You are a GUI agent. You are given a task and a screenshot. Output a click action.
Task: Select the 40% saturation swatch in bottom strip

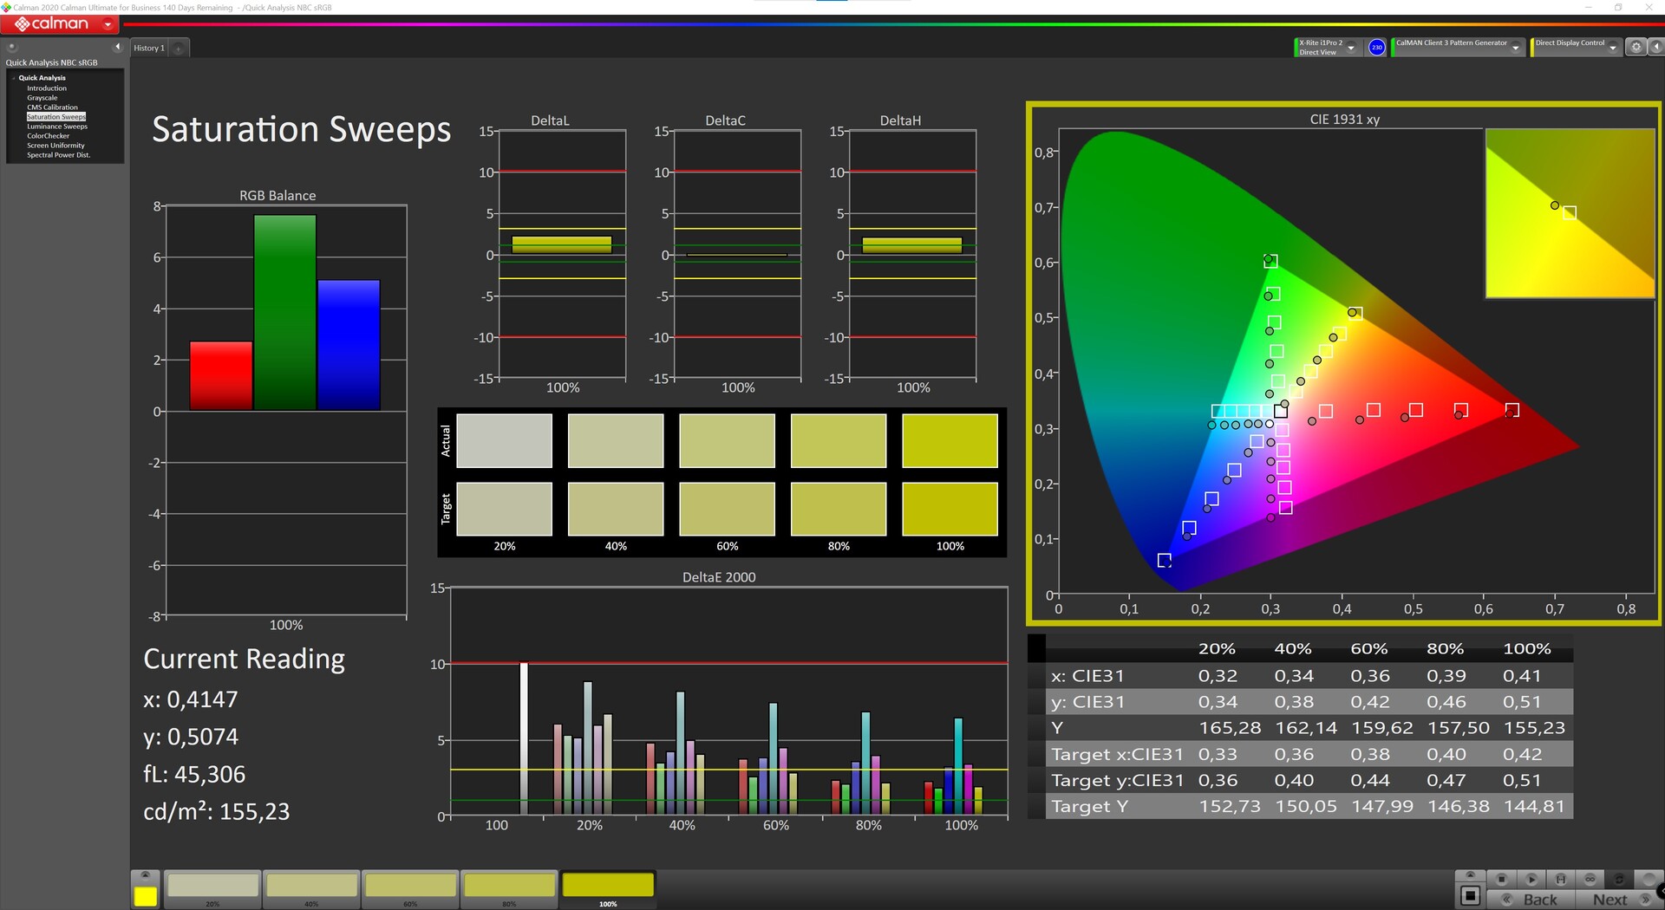pos(311,890)
